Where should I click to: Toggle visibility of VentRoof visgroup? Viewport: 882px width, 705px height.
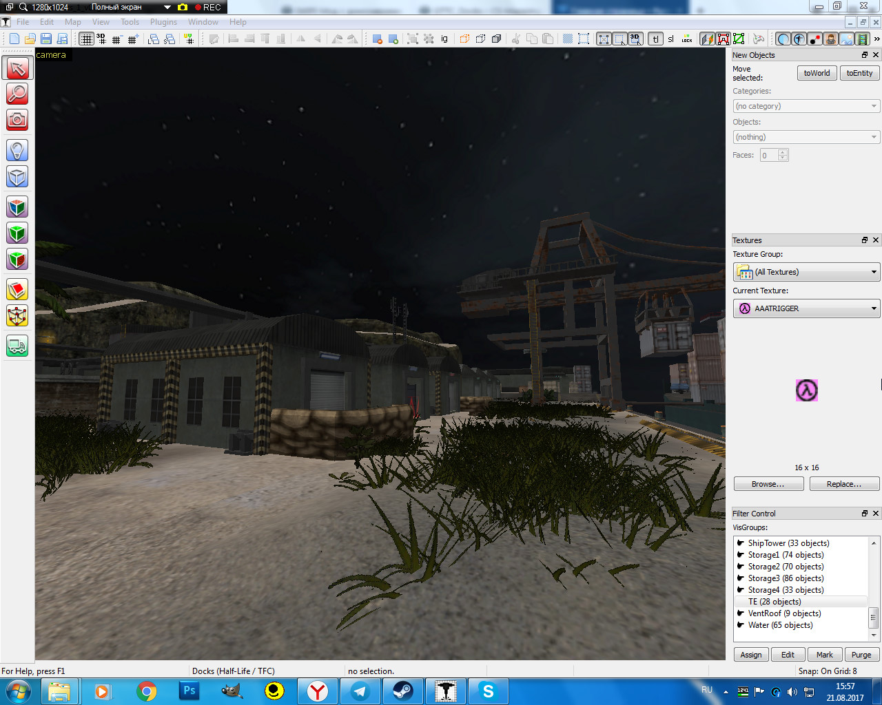(x=741, y=613)
